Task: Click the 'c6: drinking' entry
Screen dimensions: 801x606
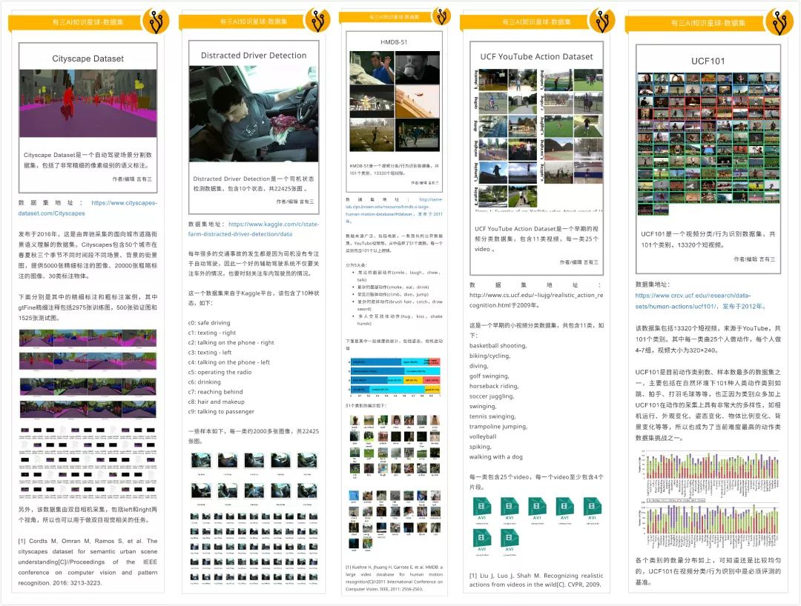Action: 205,382
